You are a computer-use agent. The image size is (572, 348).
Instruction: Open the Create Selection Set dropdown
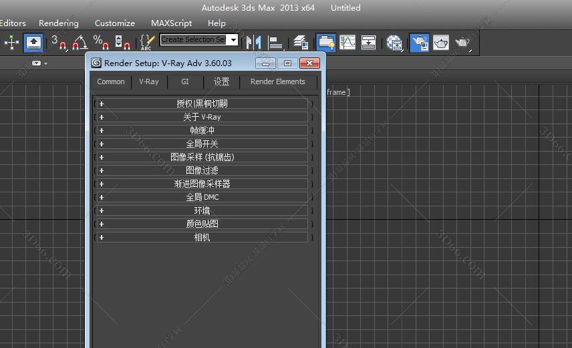coord(233,40)
